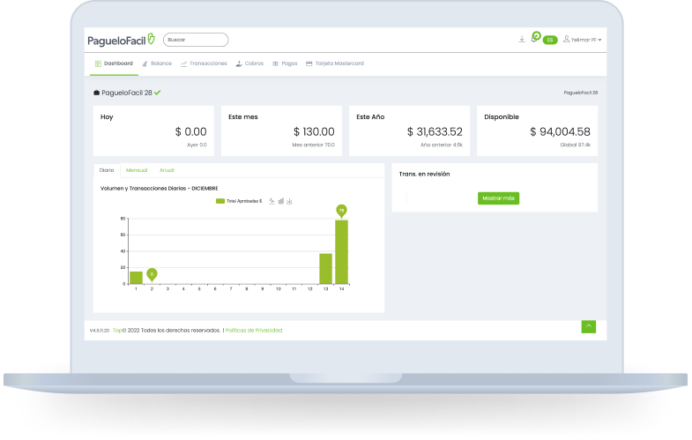The height and width of the screenshot is (440, 692).
Task: Toggle the Total Aprobadas $ legend series
Action: click(239, 201)
